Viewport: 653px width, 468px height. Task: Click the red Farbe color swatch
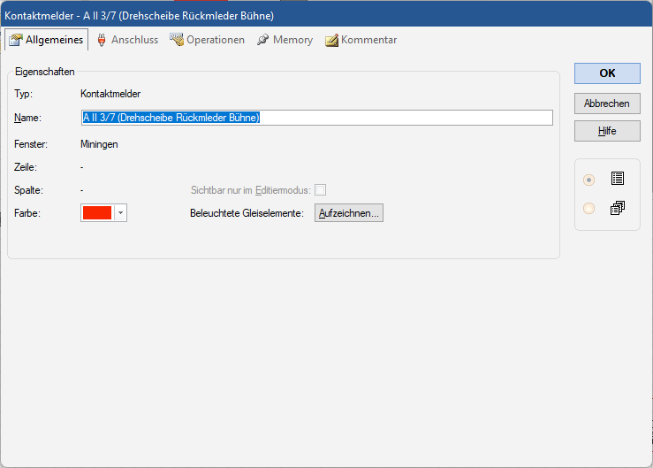tap(97, 213)
